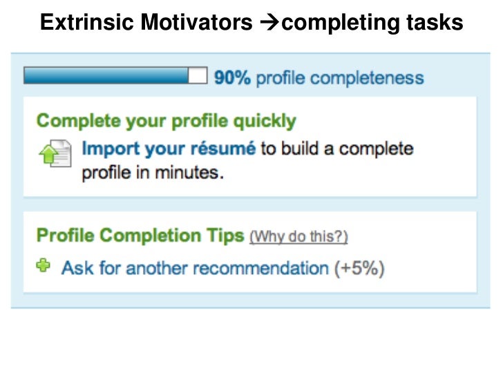Click the Extrinsic Motivators slide title
The width and height of the screenshot is (503, 377).
pos(146,22)
